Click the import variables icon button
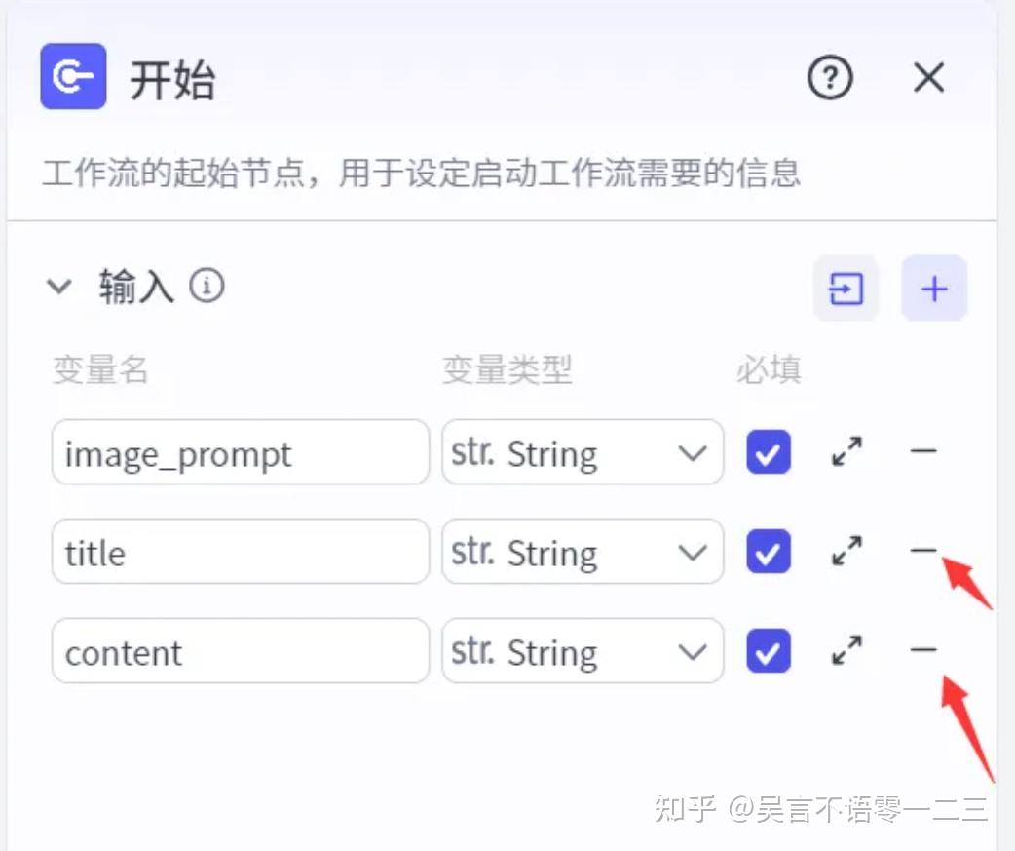1015x851 pixels. tap(846, 289)
